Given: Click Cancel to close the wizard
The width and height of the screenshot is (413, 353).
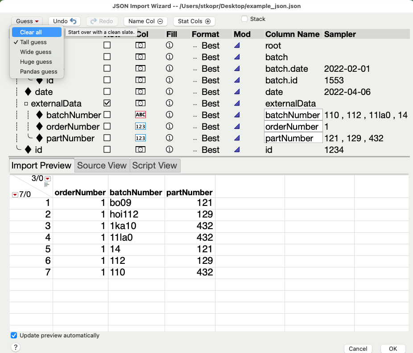Looking at the screenshot, I should (x=358, y=349).
